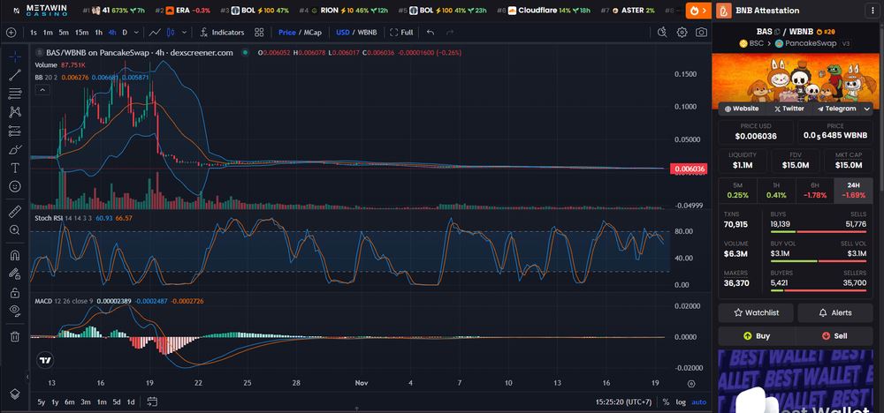Image resolution: width=884 pixels, height=413 pixels.
Task: Open the Indicators dialog
Action: (222, 33)
